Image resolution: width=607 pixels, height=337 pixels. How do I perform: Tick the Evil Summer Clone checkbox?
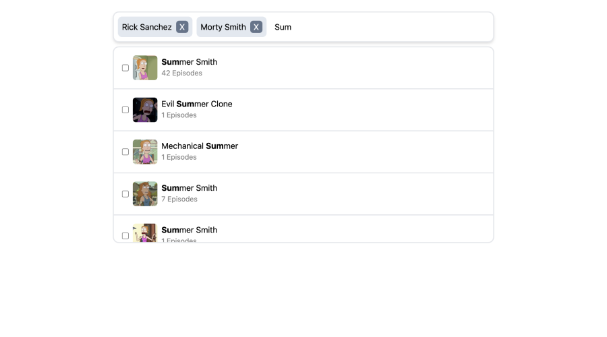[125, 110]
